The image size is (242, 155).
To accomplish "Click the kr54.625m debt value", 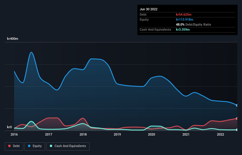I will (184, 14).
